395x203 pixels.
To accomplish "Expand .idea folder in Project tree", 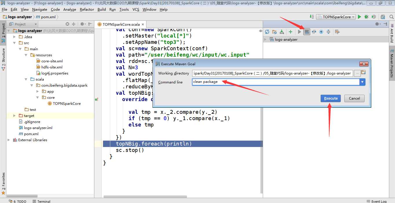I will coord(14,37).
